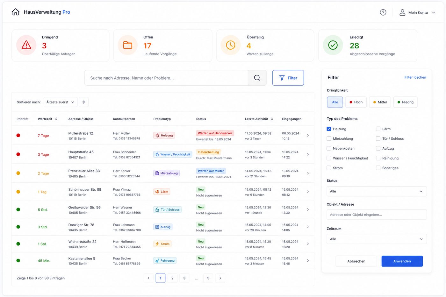Viewport: 446px width, 297px height.
Task: Click the Tür / Schloss tag in table
Action: (x=168, y=210)
